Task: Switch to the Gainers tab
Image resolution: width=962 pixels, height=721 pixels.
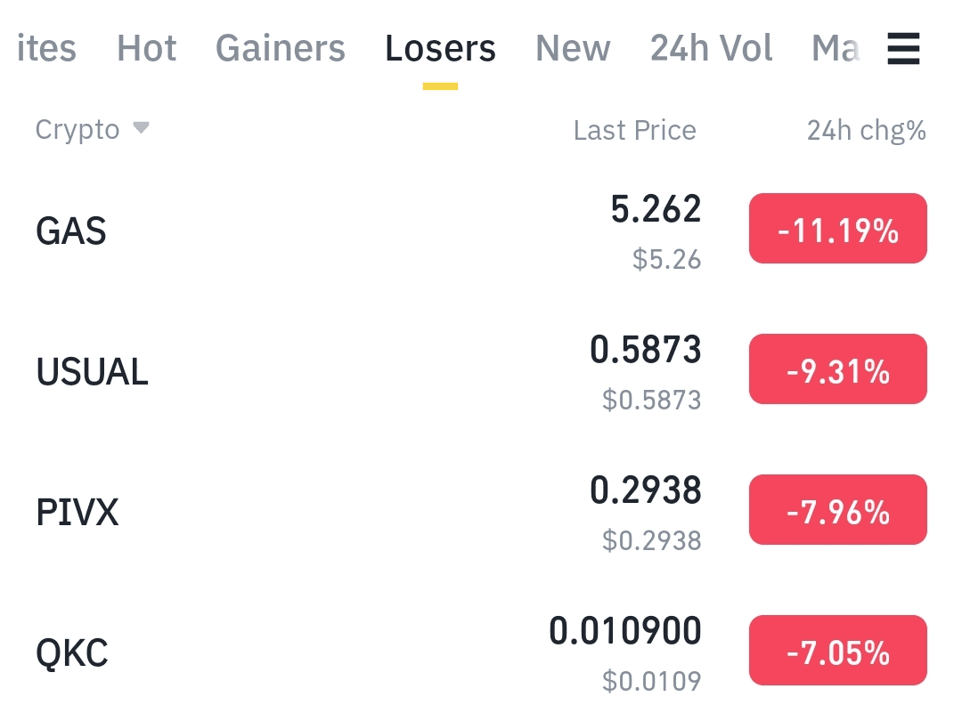Action: coord(281,48)
